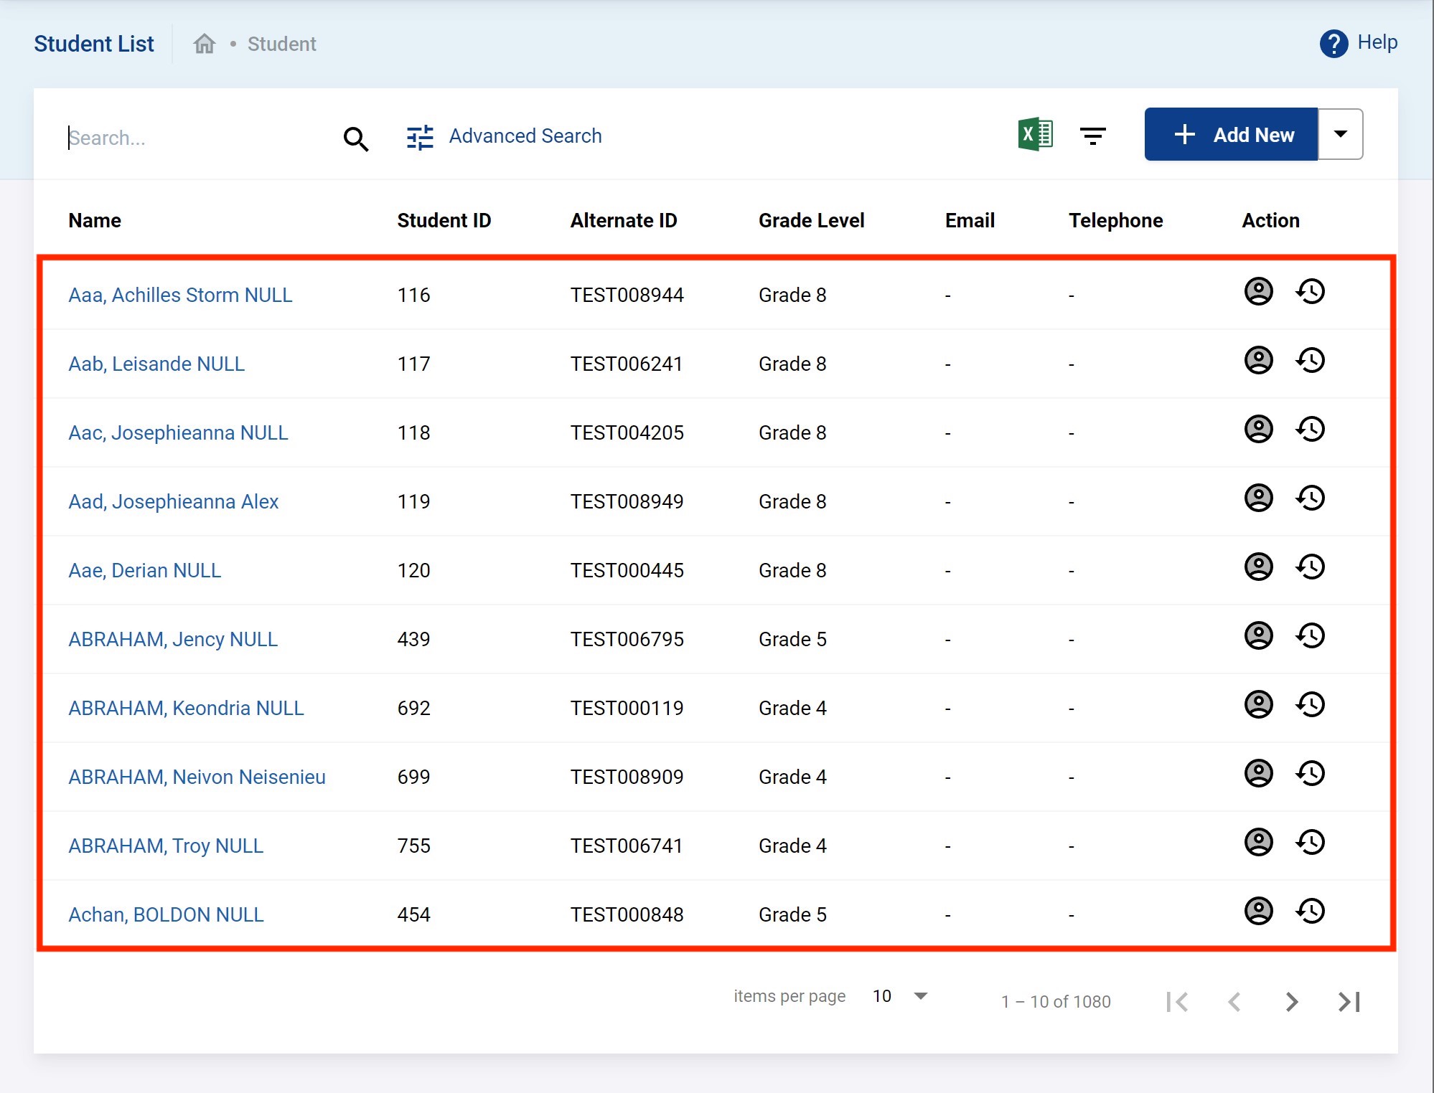Open the filter columns icon
The image size is (1434, 1093).
pyautogui.click(x=1092, y=135)
